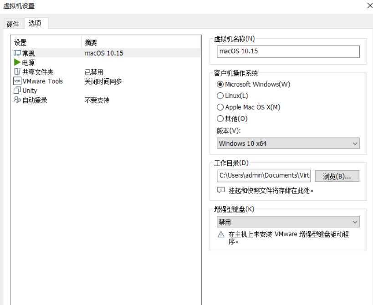Open the 增强型键盘 禁用 dropdown

(288, 222)
